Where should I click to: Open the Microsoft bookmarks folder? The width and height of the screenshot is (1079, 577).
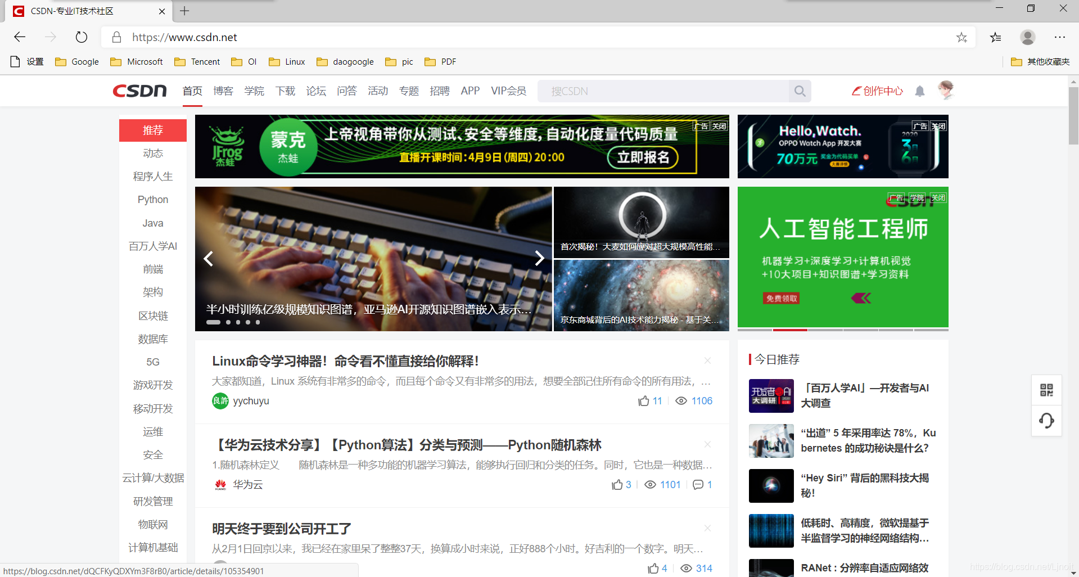137,62
